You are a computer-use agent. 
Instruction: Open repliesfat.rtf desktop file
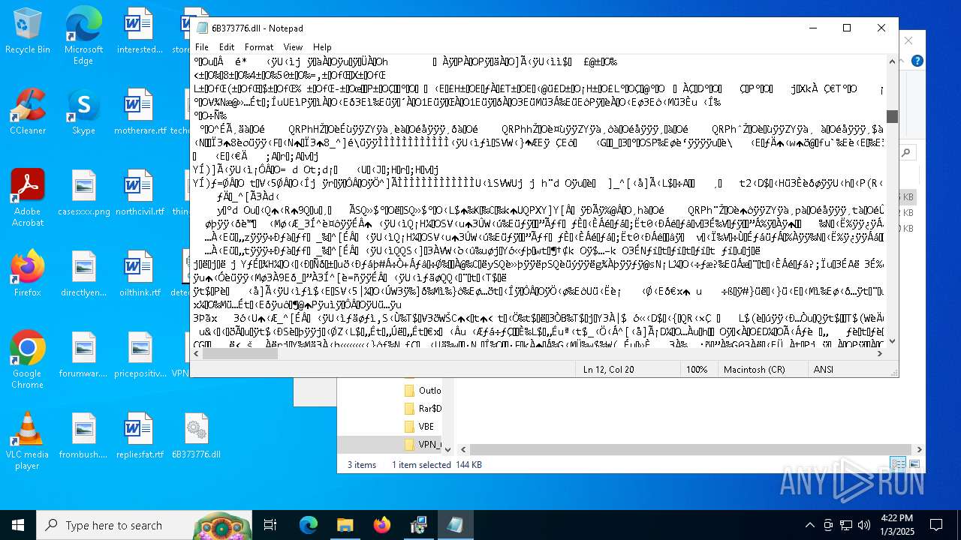tap(140, 436)
